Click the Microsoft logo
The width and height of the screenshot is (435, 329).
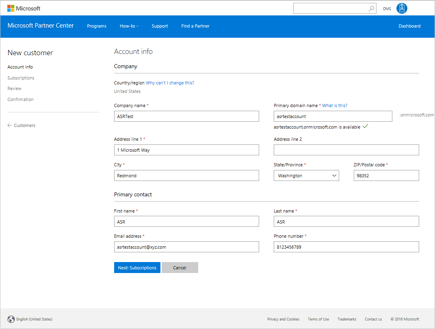click(x=24, y=8)
